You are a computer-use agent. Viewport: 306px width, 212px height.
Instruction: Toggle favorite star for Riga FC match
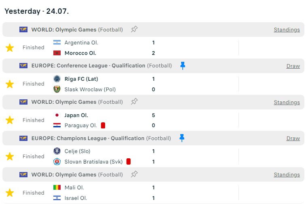pos(10,84)
